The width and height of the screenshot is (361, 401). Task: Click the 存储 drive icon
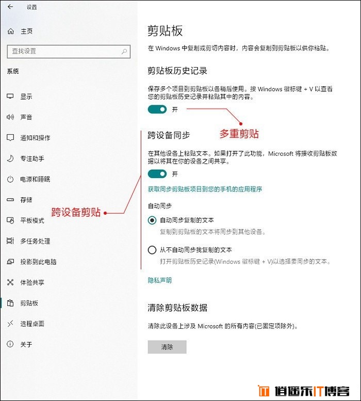point(10,200)
